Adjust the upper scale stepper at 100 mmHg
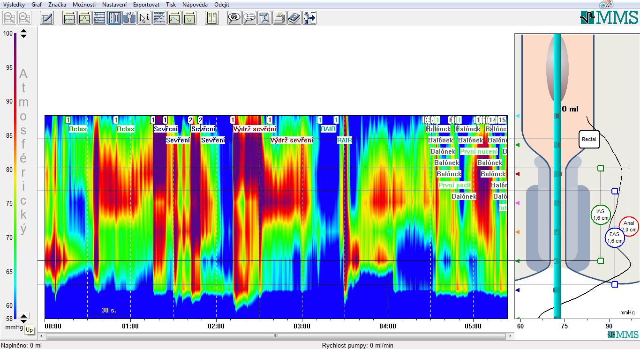The height and width of the screenshot is (349, 640). click(x=23, y=34)
